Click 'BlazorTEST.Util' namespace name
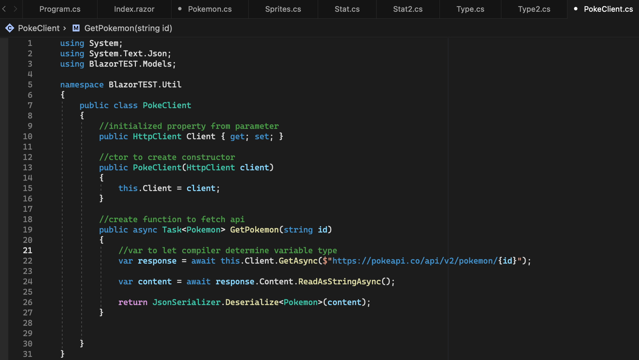Image resolution: width=639 pixels, height=360 pixels. [145, 85]
